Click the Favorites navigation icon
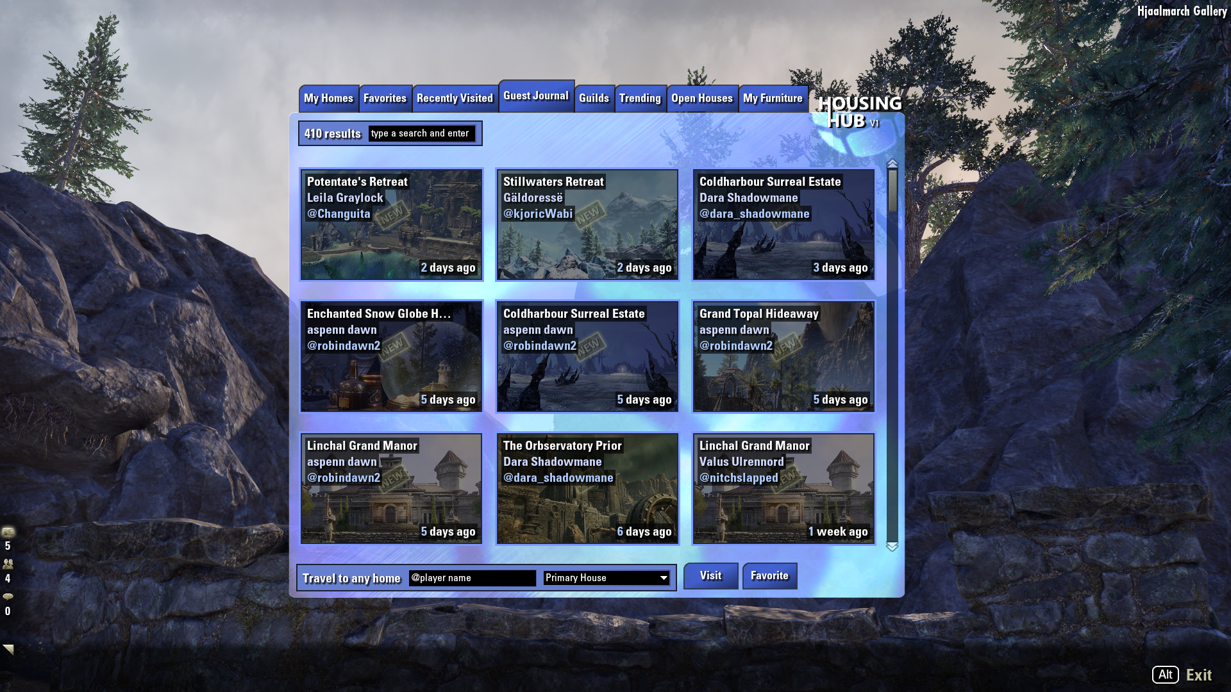The width and height of the screenshot is (1231, 692). [385, 98]
